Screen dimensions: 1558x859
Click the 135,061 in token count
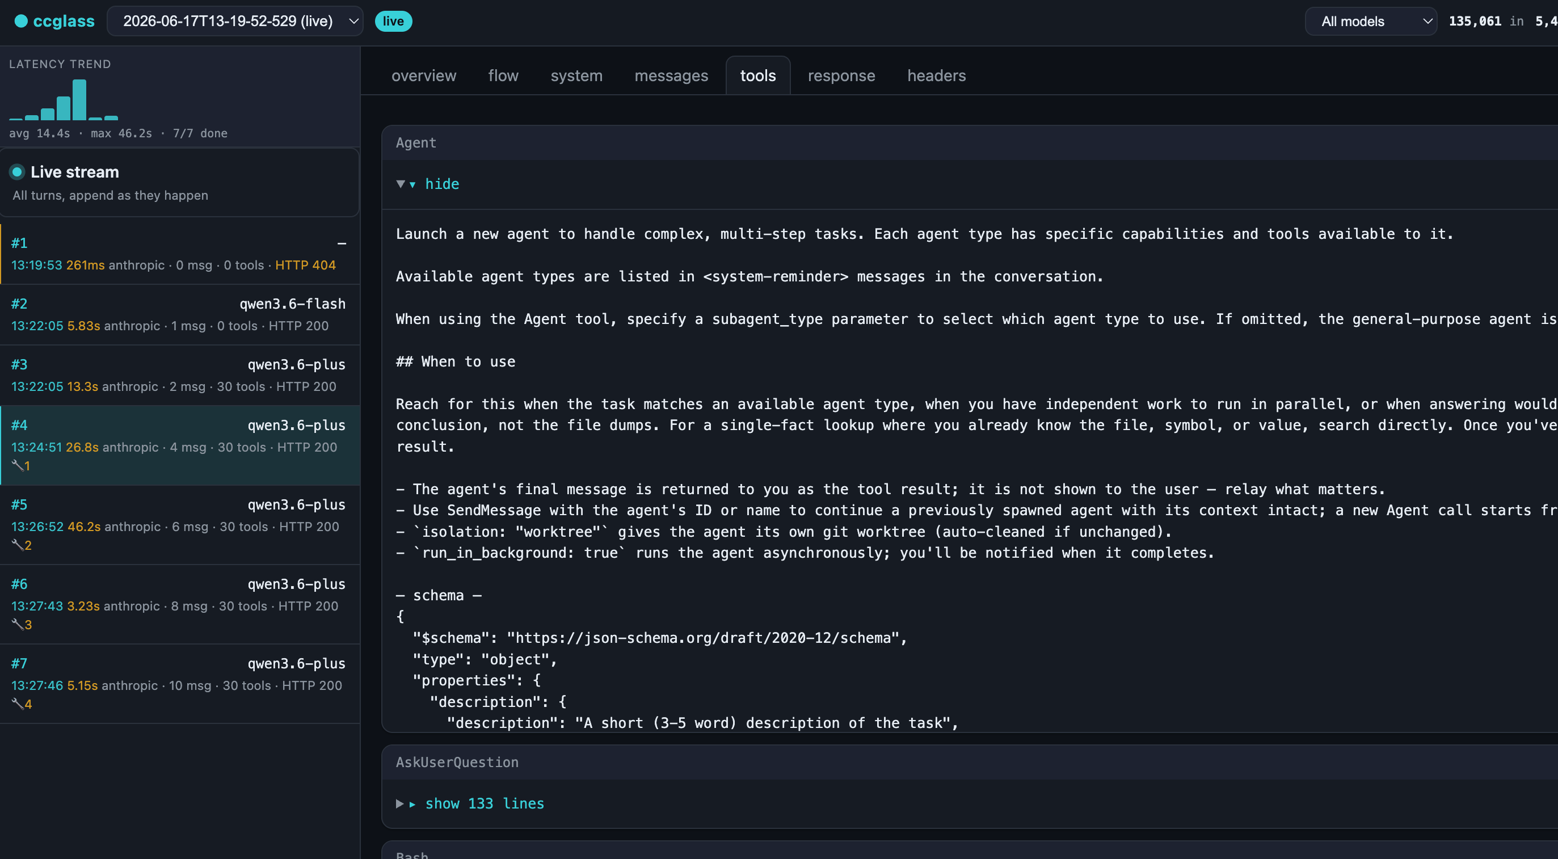click(x=1486, y=21)
